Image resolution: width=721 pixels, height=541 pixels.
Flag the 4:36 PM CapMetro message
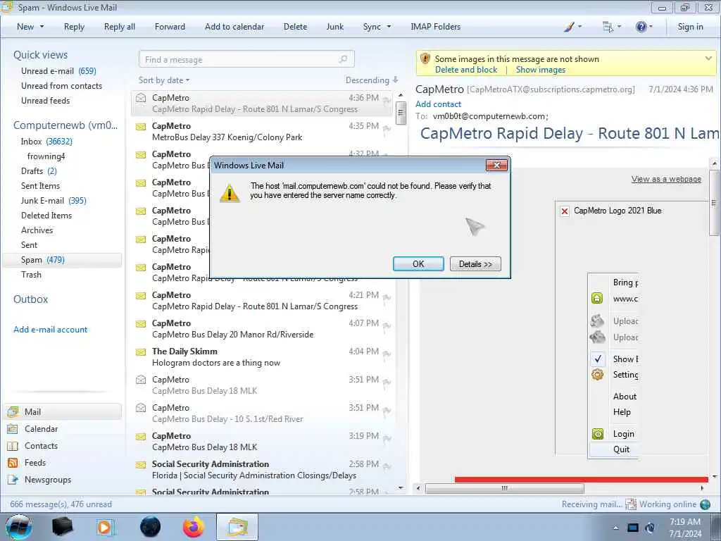coord(387,100)
